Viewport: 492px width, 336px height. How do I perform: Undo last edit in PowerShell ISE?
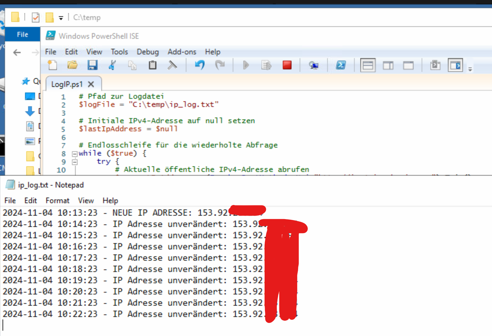click(200, 65)
